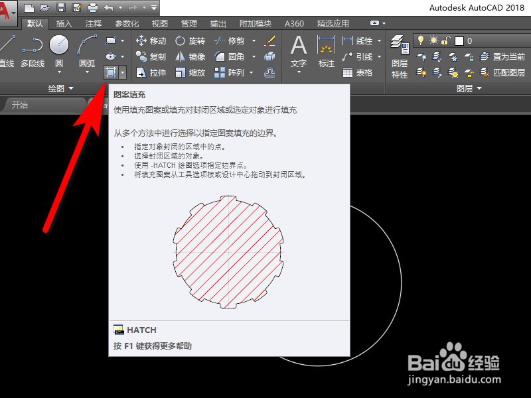
Task: Click the 镜像 mirror tool
Action: coord(190,56)
